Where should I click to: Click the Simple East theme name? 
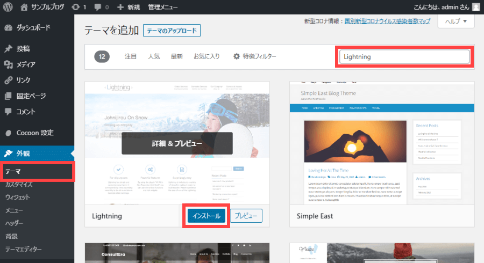tap(315, 216)
